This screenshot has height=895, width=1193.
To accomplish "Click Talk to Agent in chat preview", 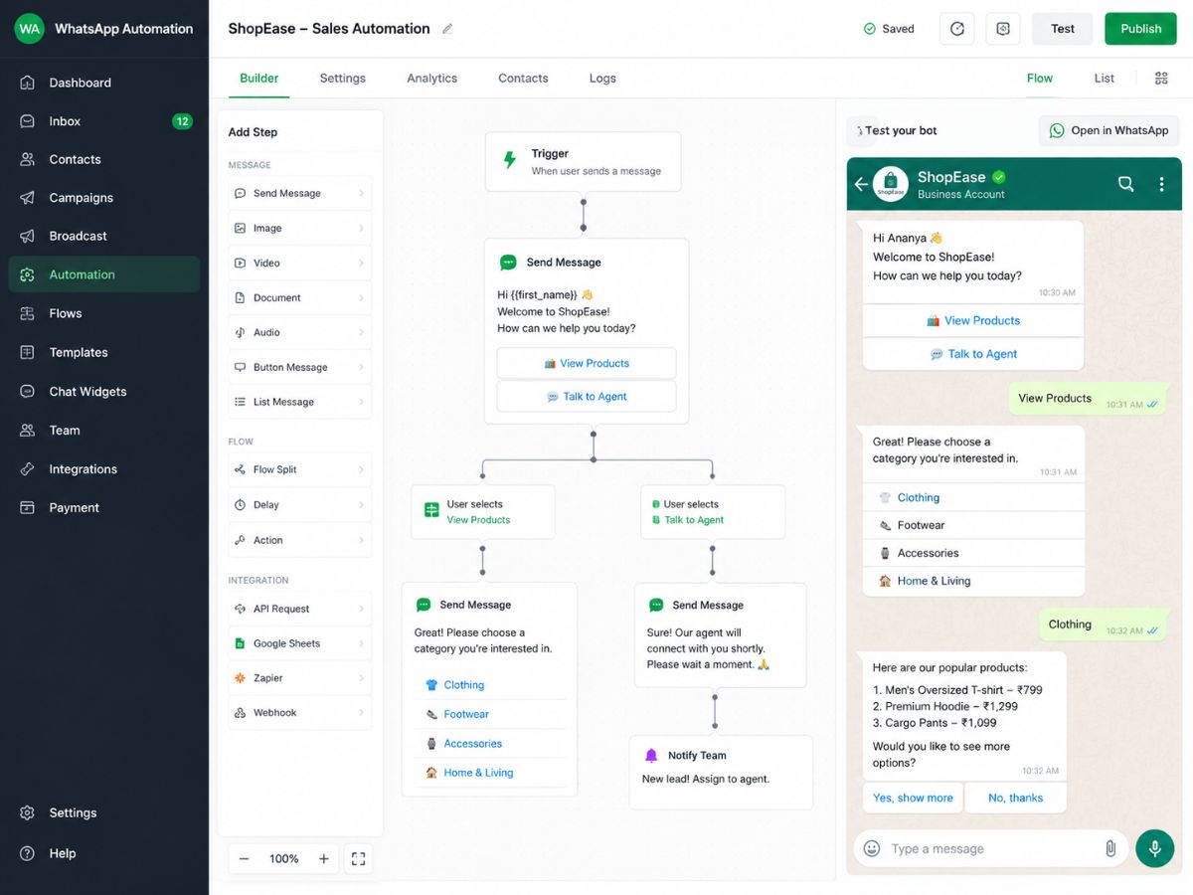I will [x=973, y=354].
